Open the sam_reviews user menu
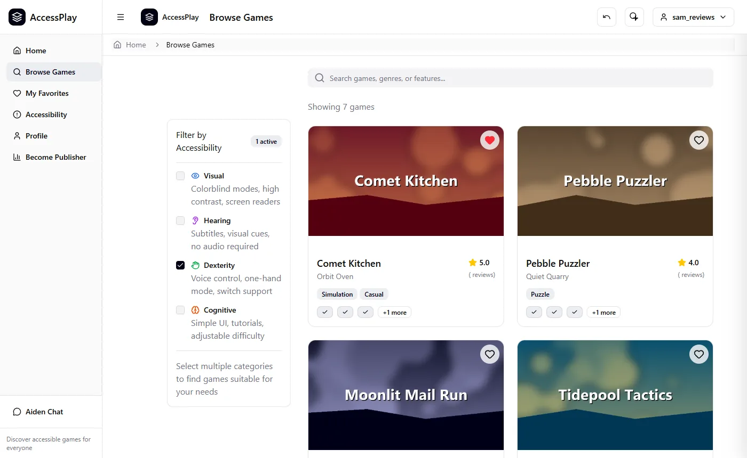The image size is (747, 458). click(x=693, y=17)
